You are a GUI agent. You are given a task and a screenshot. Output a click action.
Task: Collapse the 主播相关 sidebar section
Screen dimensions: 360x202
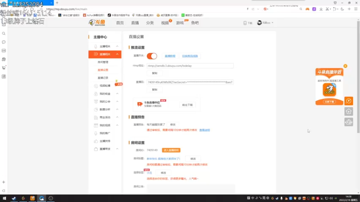[117, 46]
